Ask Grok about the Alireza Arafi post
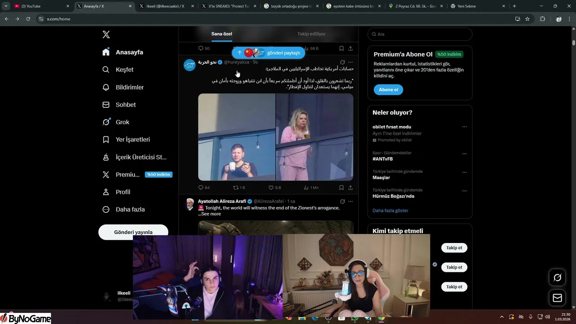The height and width of the screenshot is (324, 576). 342,201
